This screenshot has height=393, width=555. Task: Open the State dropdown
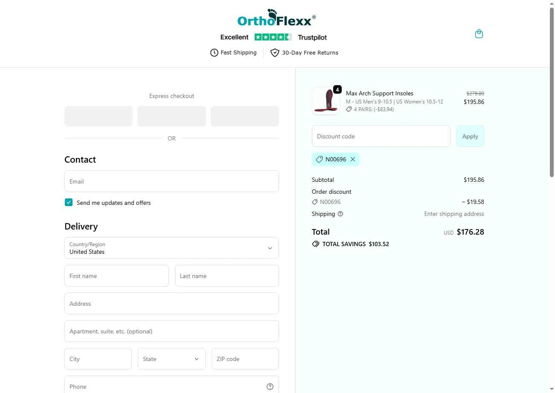[171, 359]
